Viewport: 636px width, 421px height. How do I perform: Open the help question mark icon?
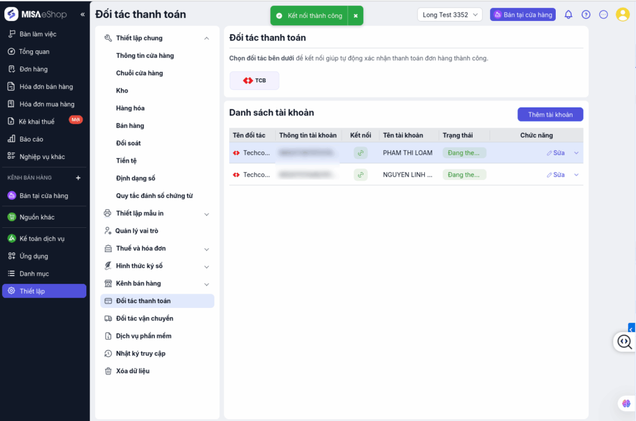click(586, 15)
